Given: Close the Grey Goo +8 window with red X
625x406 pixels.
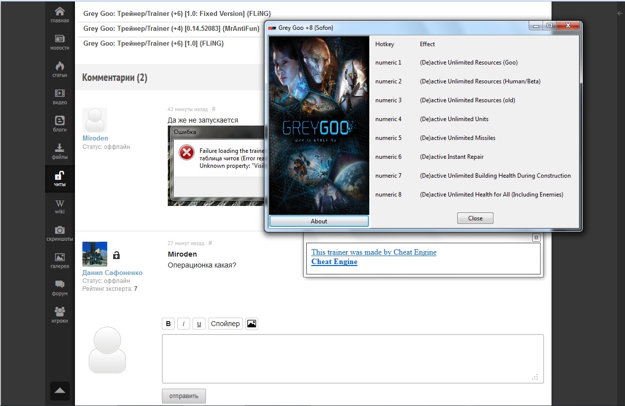Looking at the screenshot, I should pos(567,25).
